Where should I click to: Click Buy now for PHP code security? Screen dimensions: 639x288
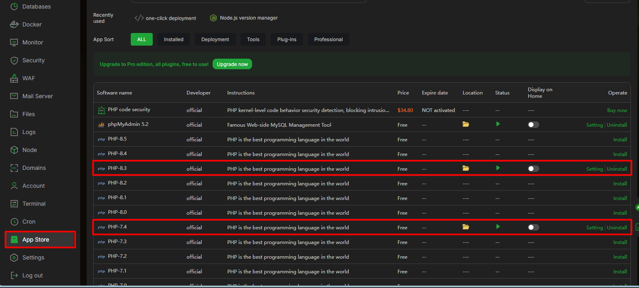[x=617, y=110]
